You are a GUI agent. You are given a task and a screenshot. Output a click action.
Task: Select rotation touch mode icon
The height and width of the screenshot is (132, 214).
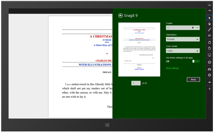click(209, 35)
